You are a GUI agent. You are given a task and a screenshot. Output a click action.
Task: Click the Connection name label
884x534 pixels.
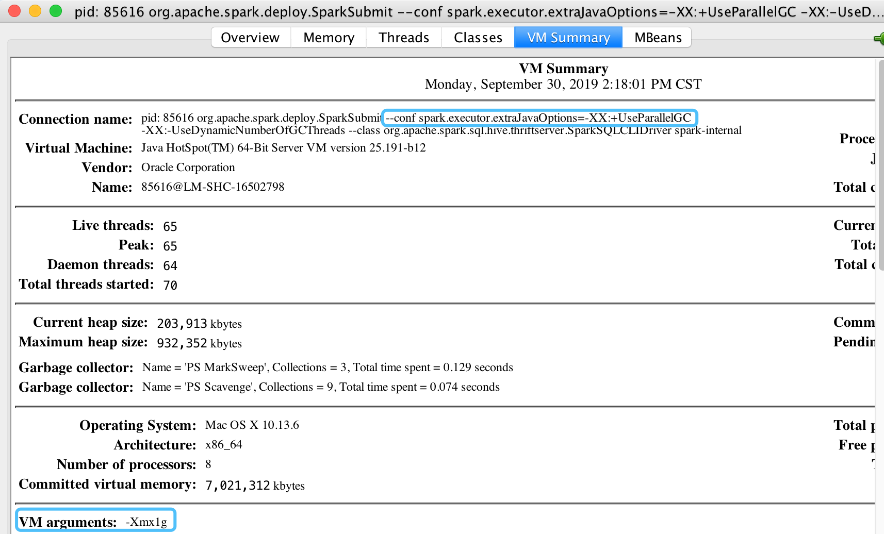click(75, 119)
